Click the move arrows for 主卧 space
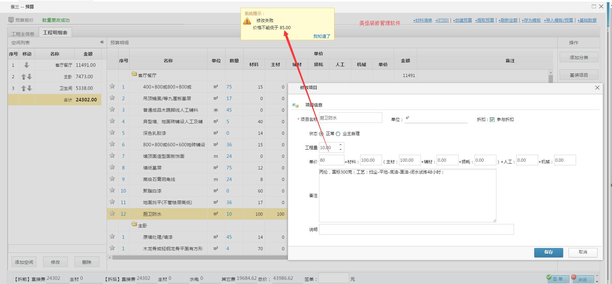Viewport: 612px width, 284px height. tap(27, 77)
